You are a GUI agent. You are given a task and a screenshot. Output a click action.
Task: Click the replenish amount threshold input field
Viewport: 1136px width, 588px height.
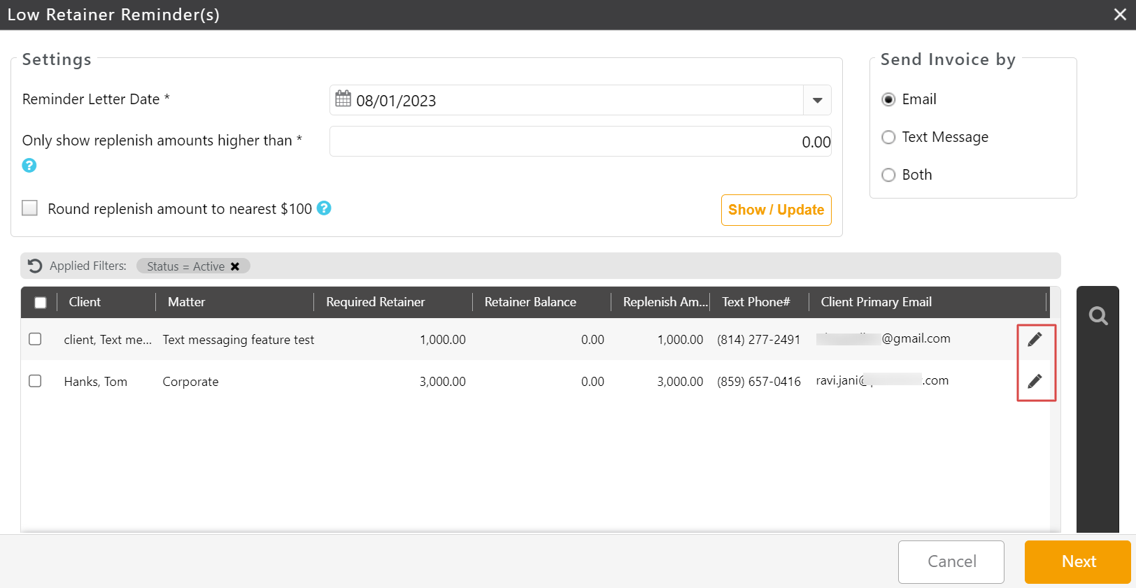[x=579, y=142]
